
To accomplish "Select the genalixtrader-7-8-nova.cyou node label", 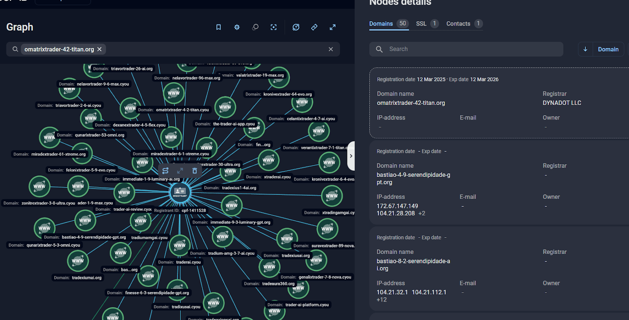I will tap(316, 277).
